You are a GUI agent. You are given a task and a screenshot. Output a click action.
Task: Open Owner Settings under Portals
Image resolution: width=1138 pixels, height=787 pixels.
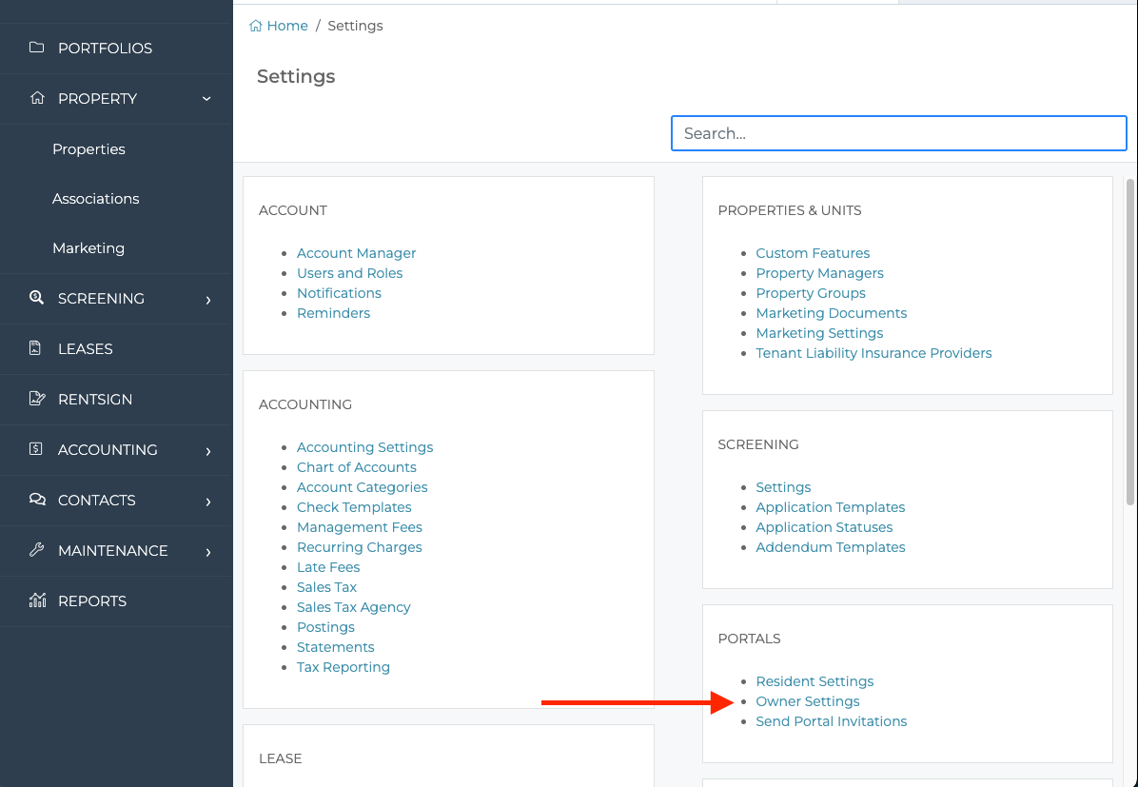[x=807, y=701]
